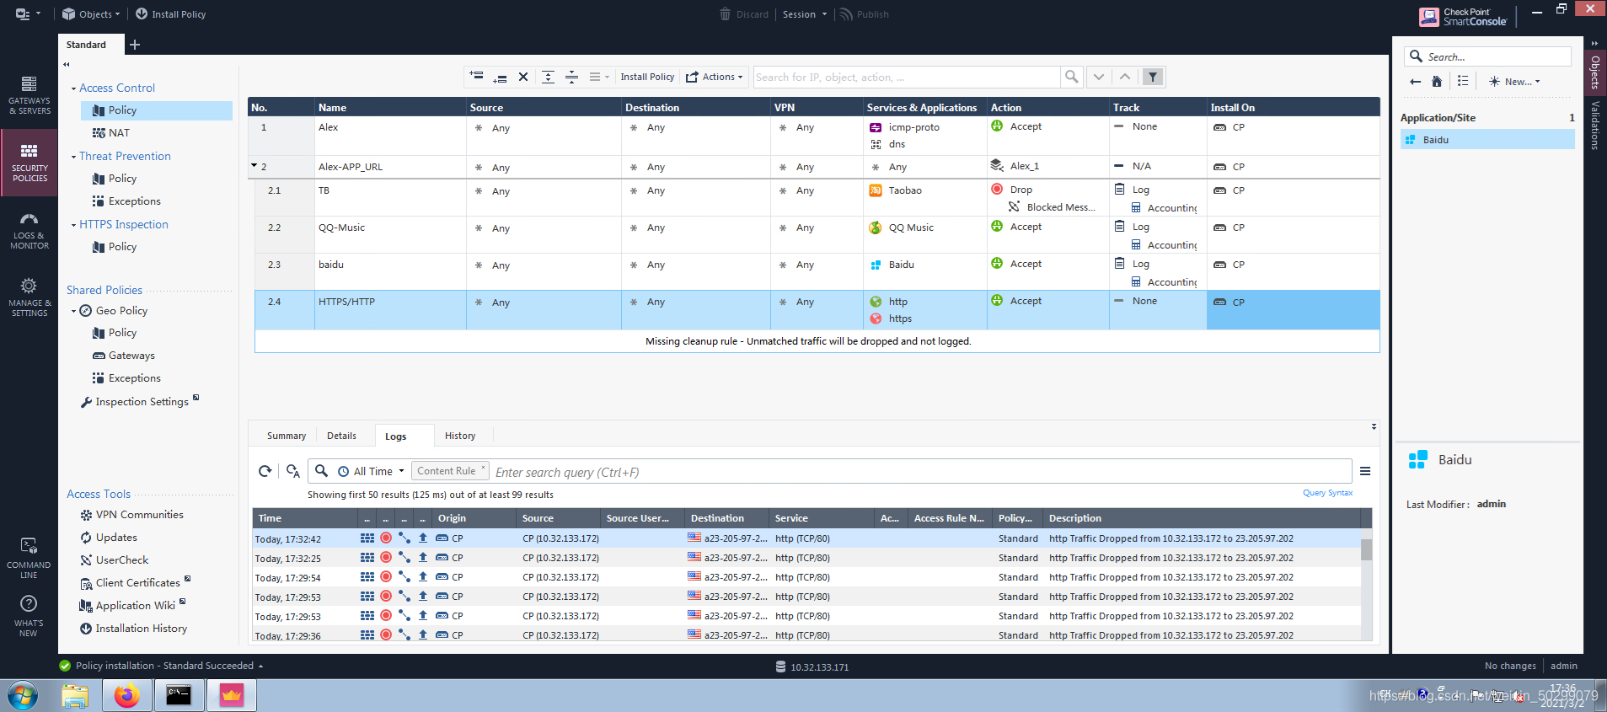This screenshot has width=1607, height=712.
Task: Open What's New panel
Action: [x=29, y=616]
